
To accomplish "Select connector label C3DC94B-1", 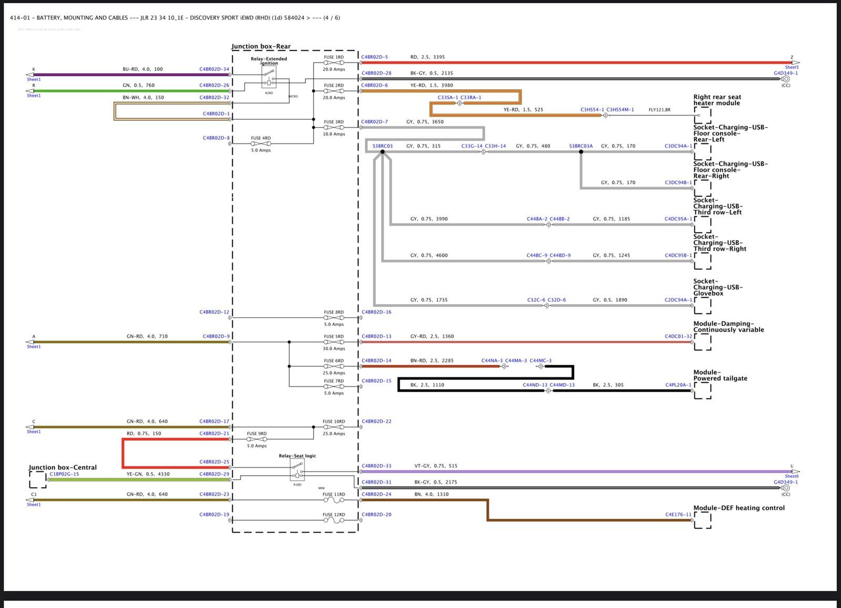I will pyautogui.click(x=679, y=183).
